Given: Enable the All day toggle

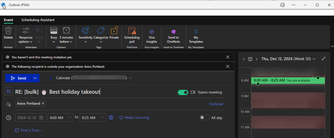Looking at the screenshot, I should click(204, 117).
